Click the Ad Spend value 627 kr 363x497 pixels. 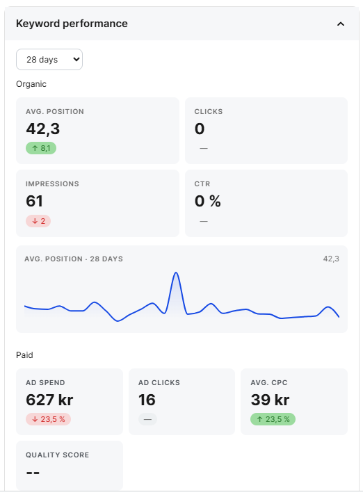click(x=49, y=400)
